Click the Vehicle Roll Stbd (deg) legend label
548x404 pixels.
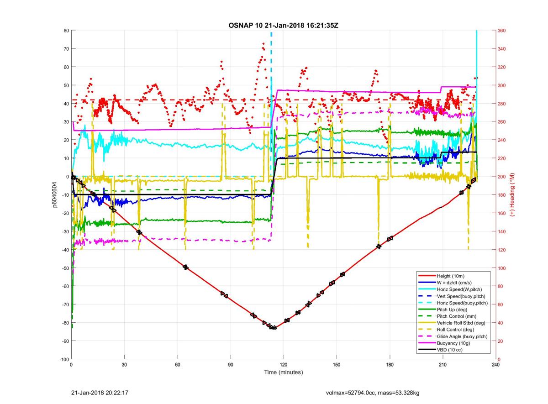pos(461,323)
